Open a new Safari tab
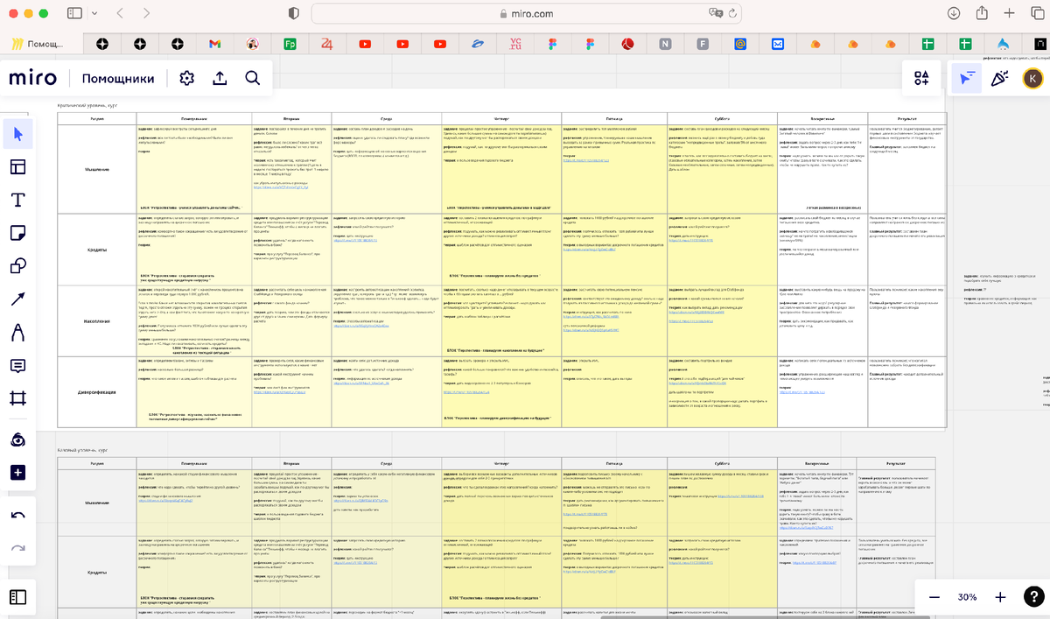The height and width of the screenshot is (619, 1050). [1010, 14]
